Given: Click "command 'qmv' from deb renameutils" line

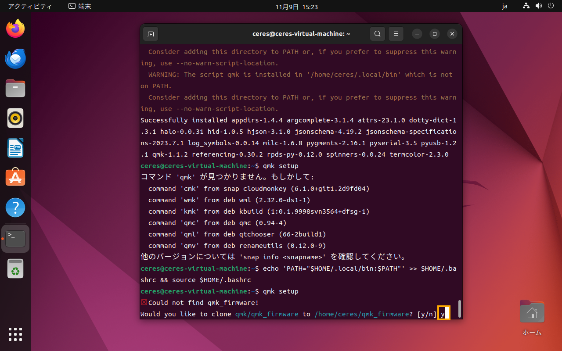Looking at the screenshot, I should [237, 246].
